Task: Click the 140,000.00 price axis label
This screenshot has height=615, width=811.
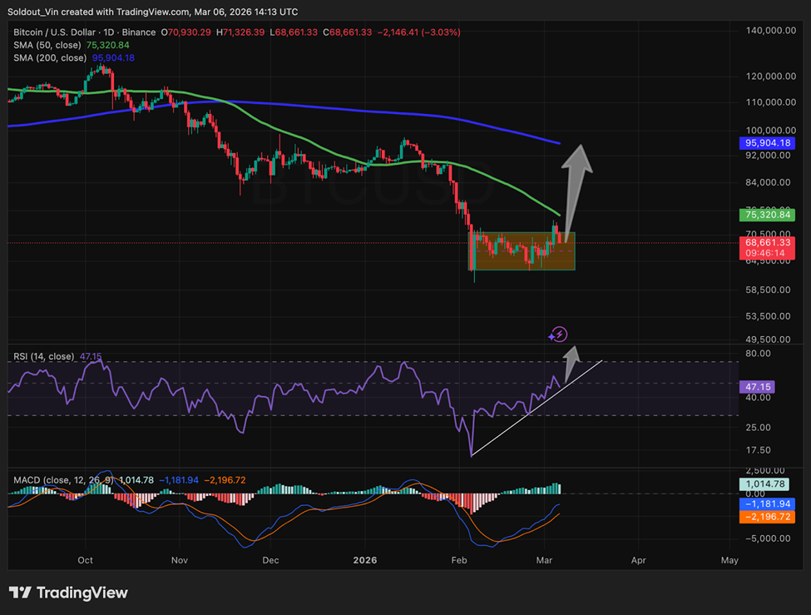Action: coord(770,31)
